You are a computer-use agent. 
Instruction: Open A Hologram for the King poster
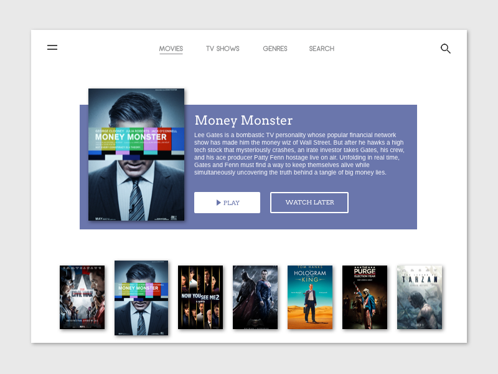310,297
